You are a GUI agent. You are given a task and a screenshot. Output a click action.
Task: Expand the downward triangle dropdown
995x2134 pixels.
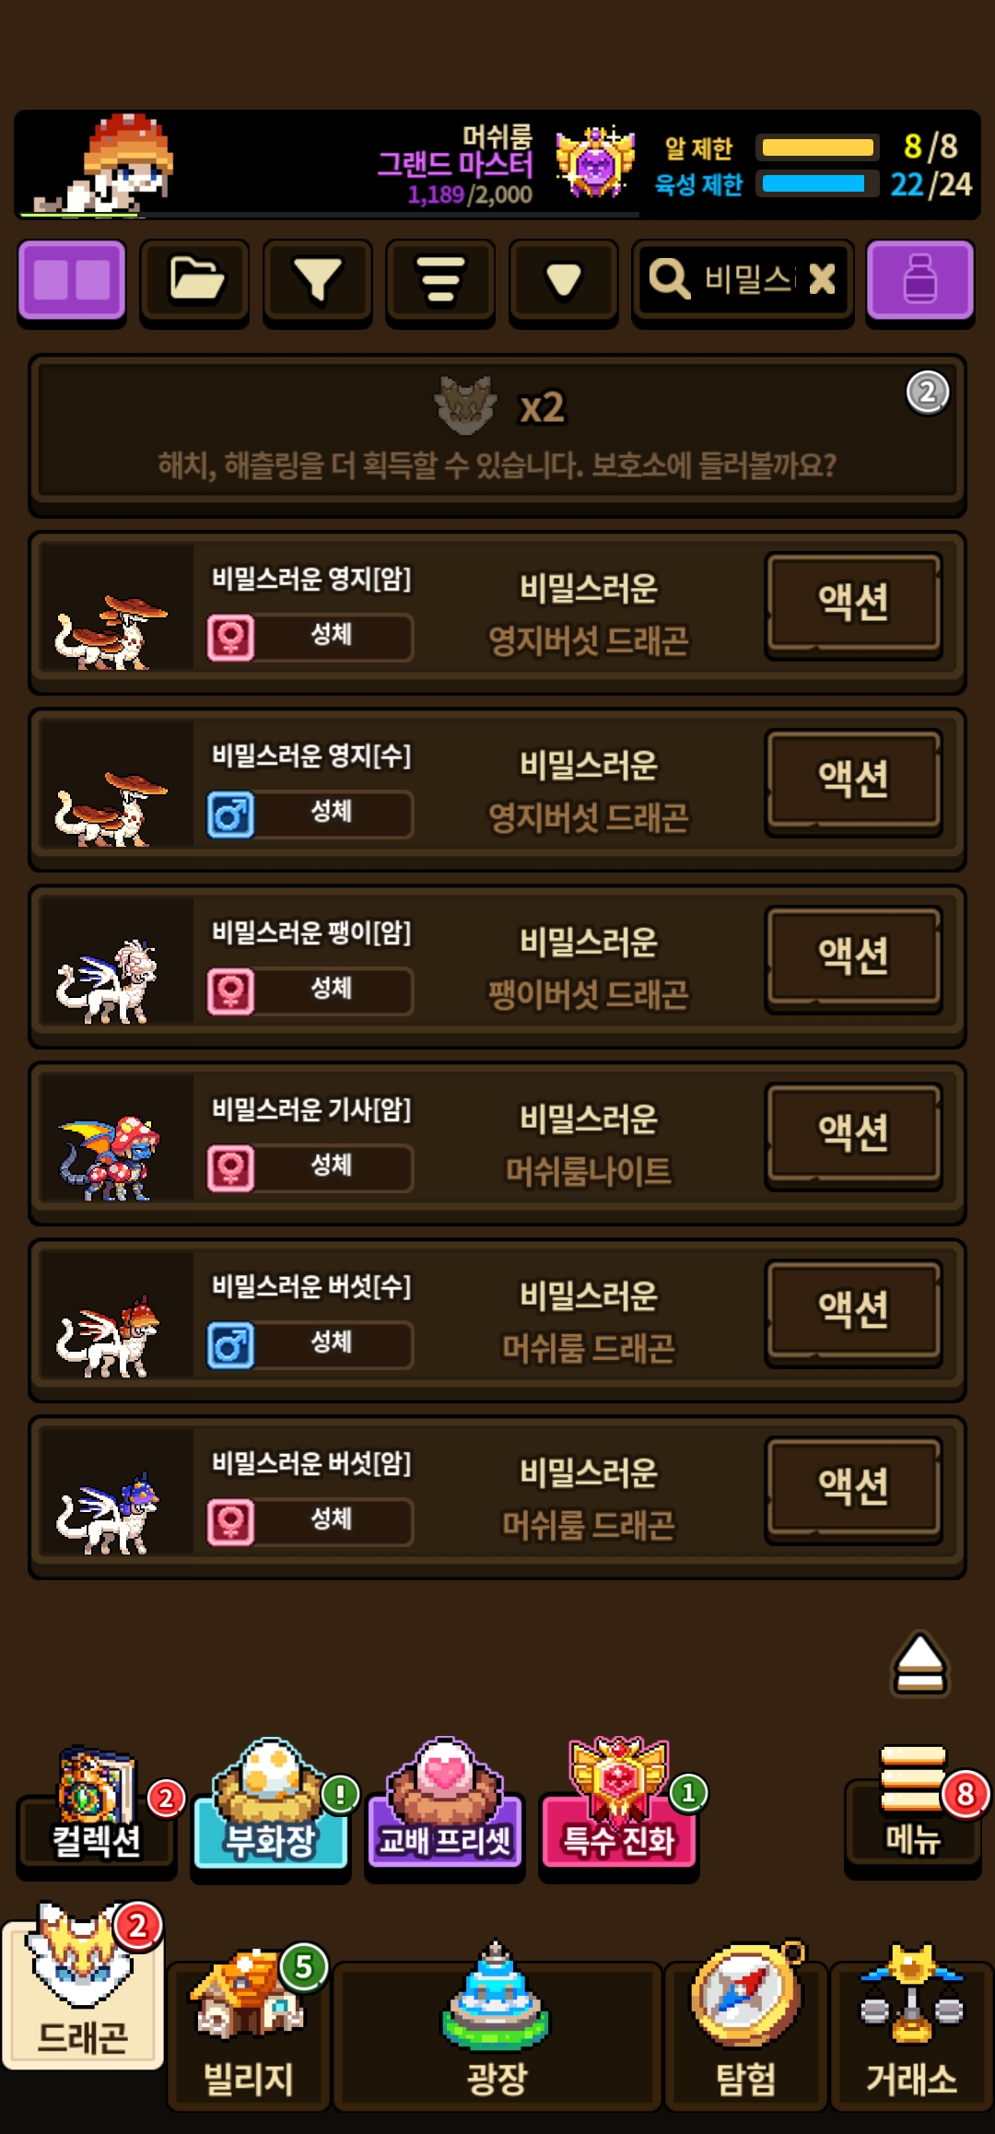point(563,282)
